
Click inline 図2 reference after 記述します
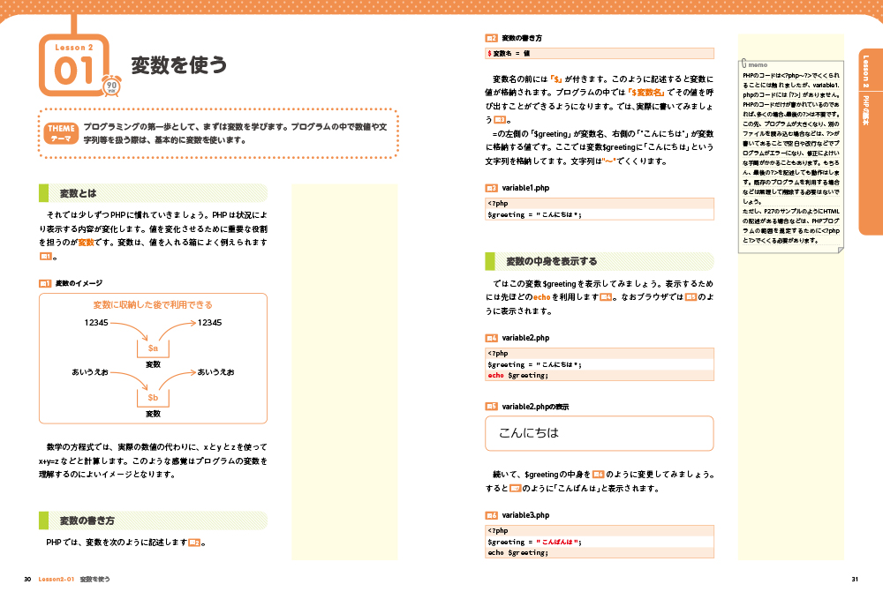coord(194,543)
